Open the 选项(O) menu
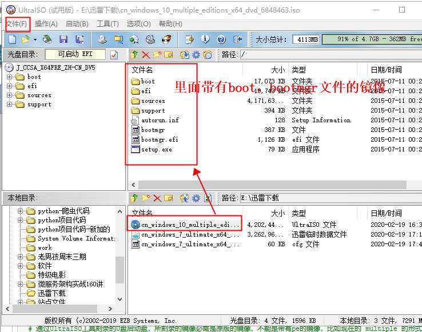The height and width of the screenshot is (332, 422). [138, 24]
